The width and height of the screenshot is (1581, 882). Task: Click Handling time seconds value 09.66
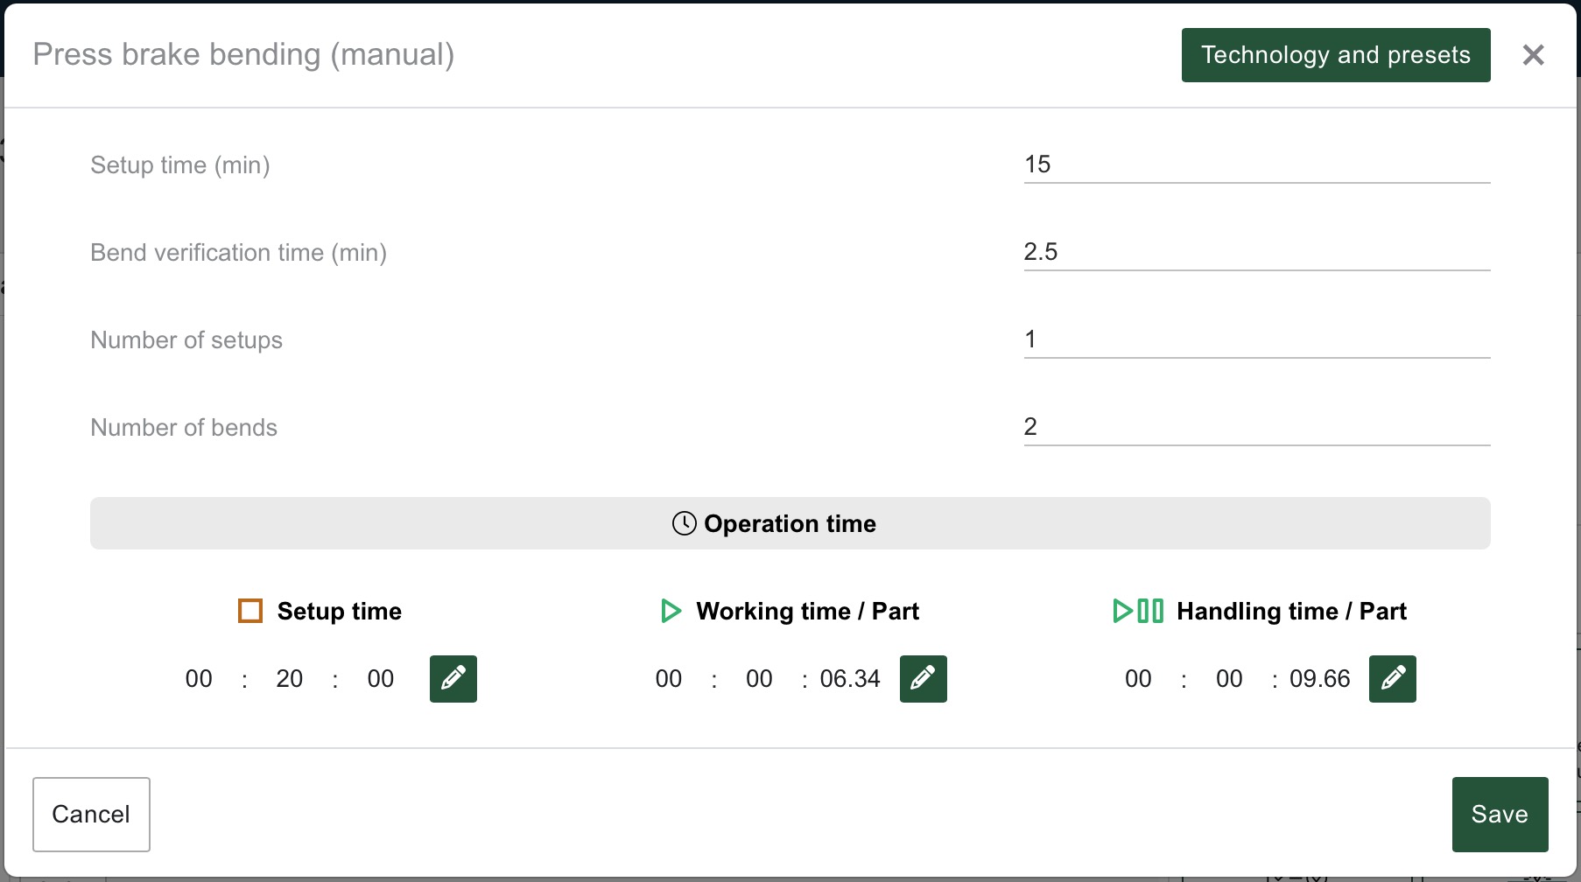[x=1319, y=679]
